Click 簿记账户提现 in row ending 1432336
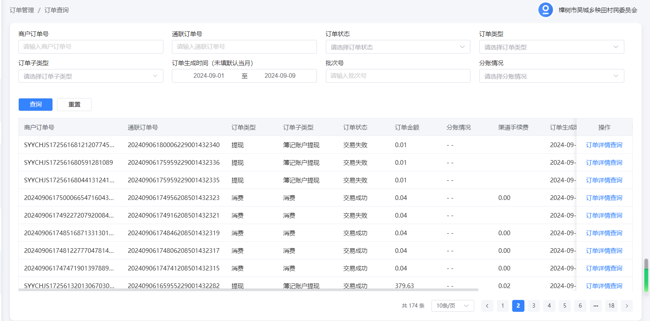The height and width of the screenshot is (321, 650). 301,163
